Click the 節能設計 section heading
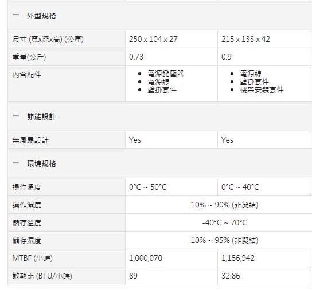The width and height of the screenshot is (312, 290). click(41, 117)
